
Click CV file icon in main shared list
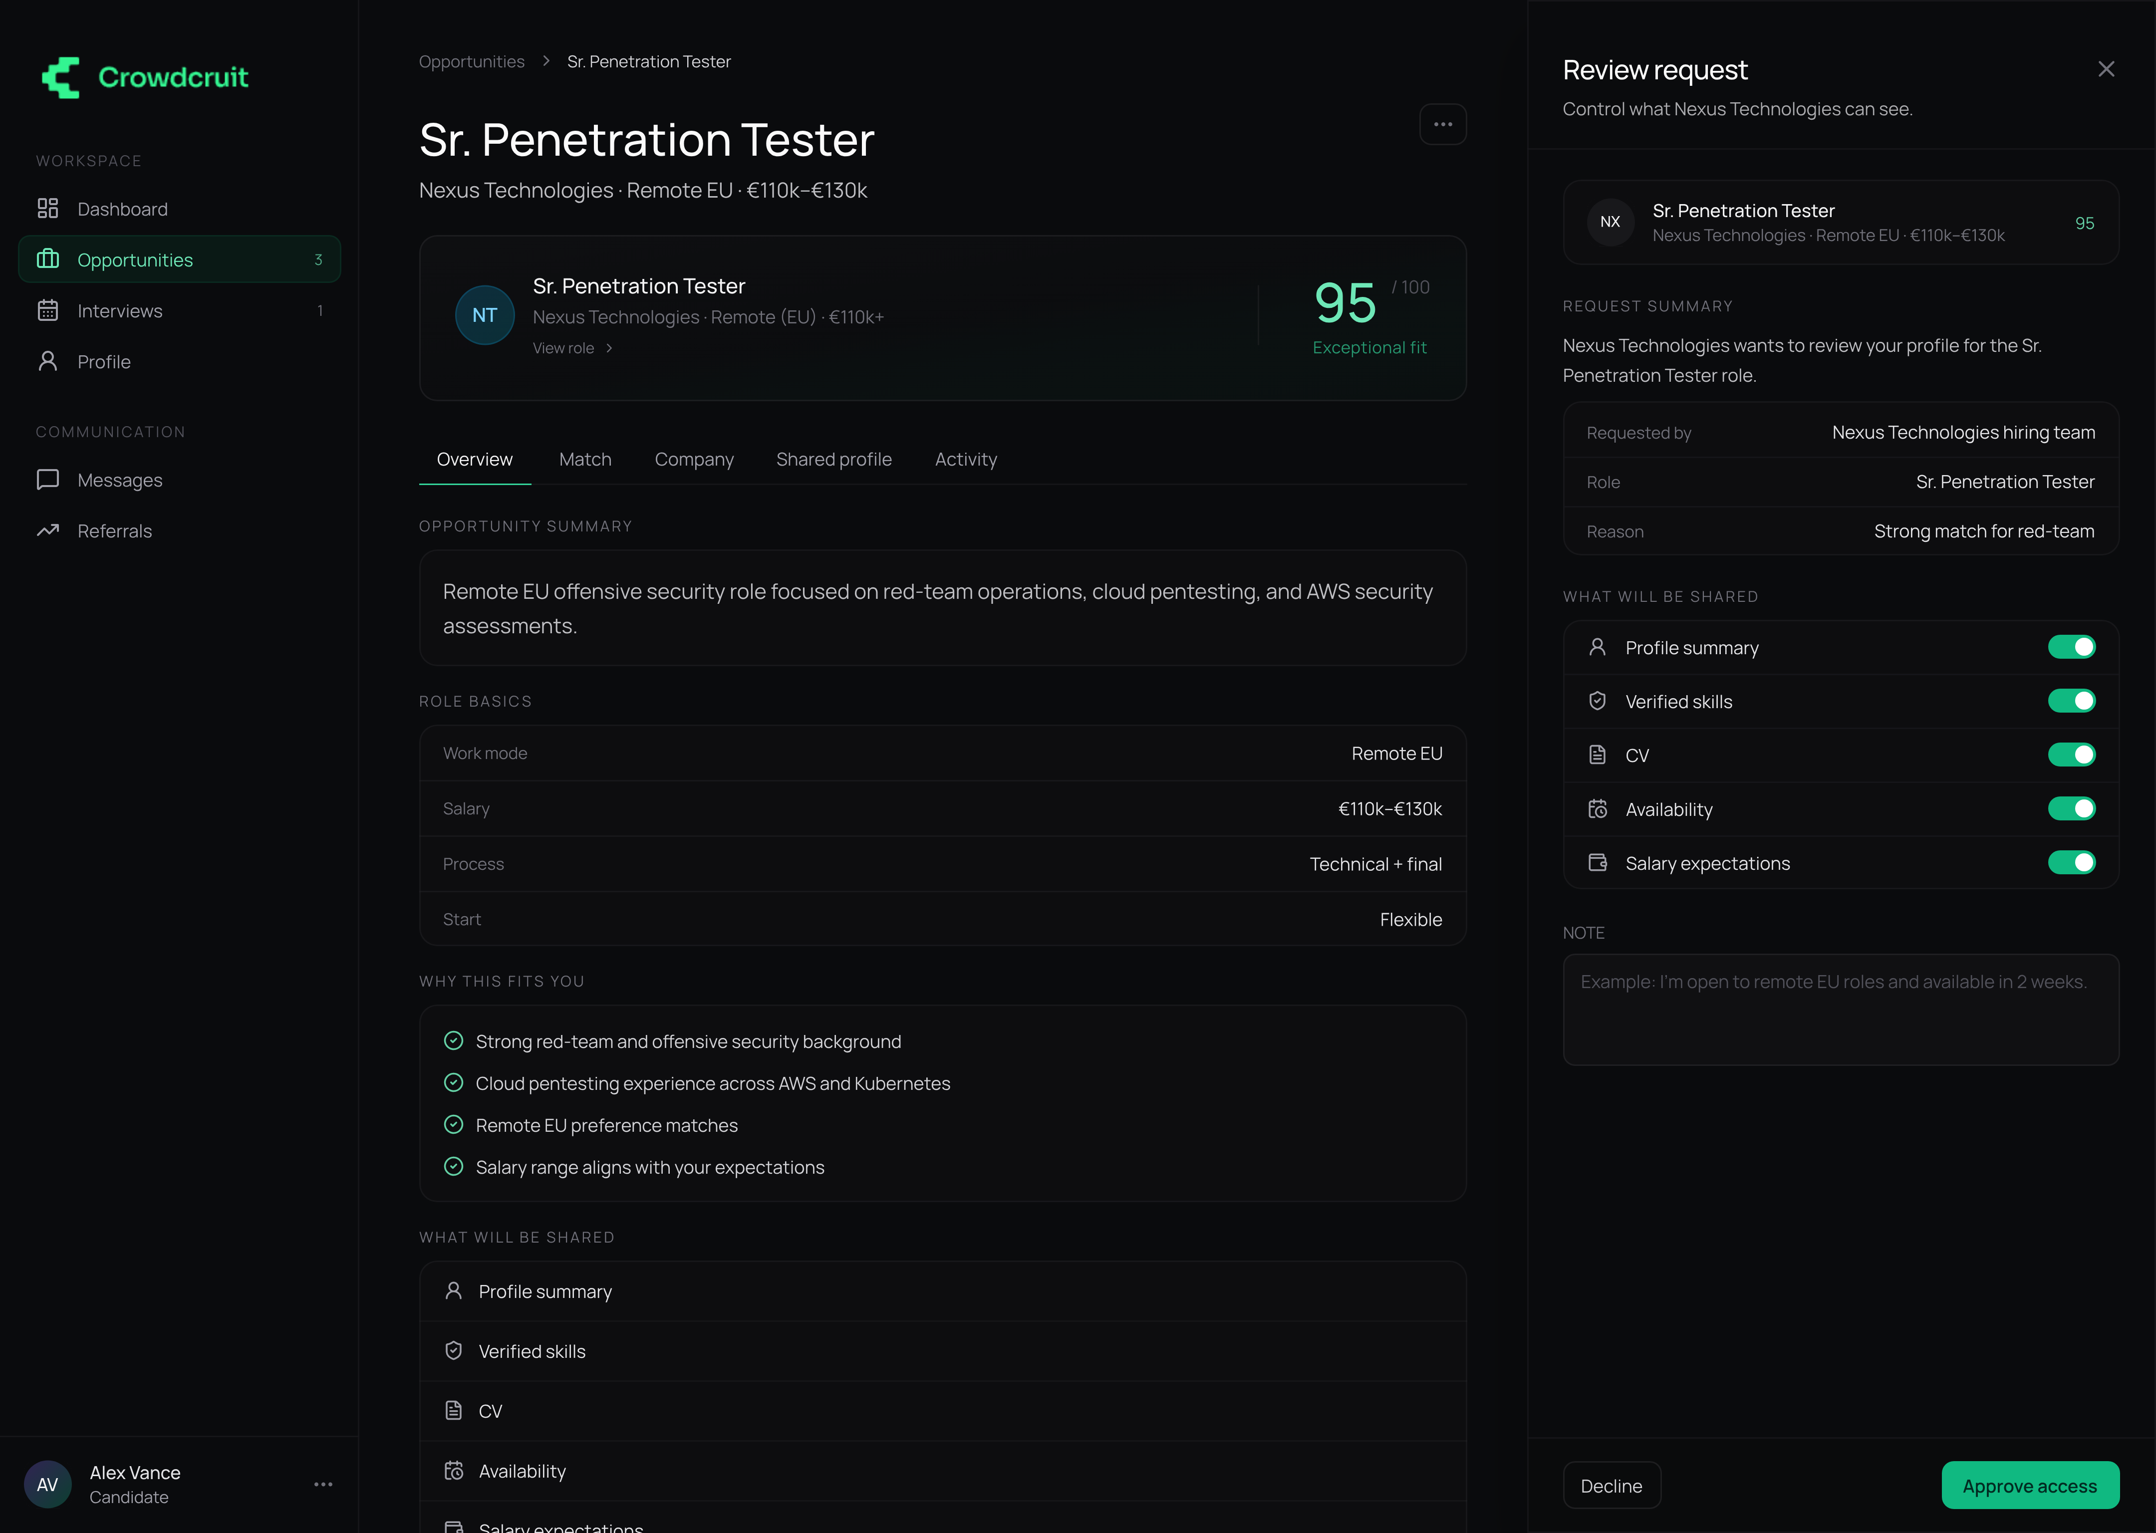(x=453, y=1410)
